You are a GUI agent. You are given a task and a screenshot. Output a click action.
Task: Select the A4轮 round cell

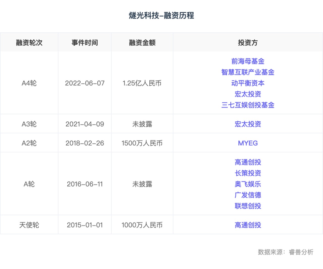29,83
